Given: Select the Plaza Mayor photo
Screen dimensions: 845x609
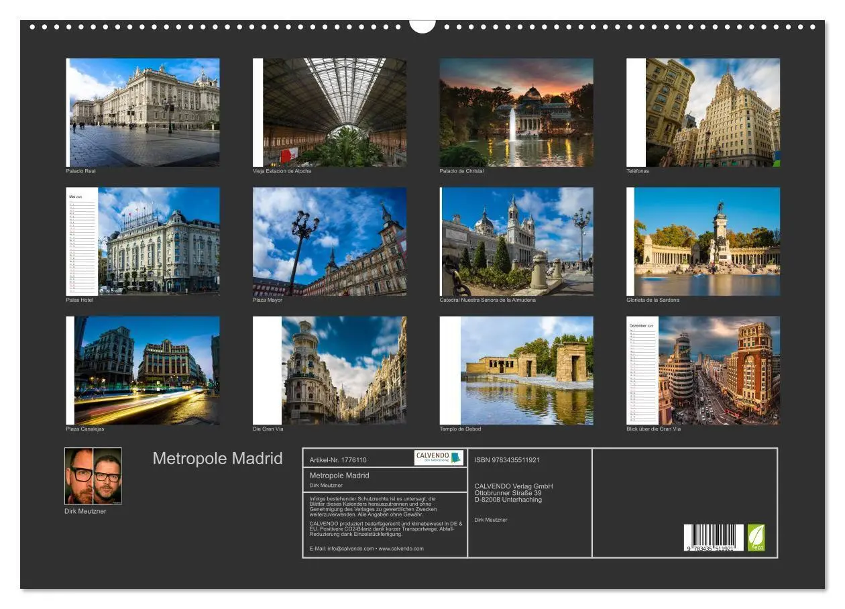Looking at the screenshot, I should pos(329,241).
